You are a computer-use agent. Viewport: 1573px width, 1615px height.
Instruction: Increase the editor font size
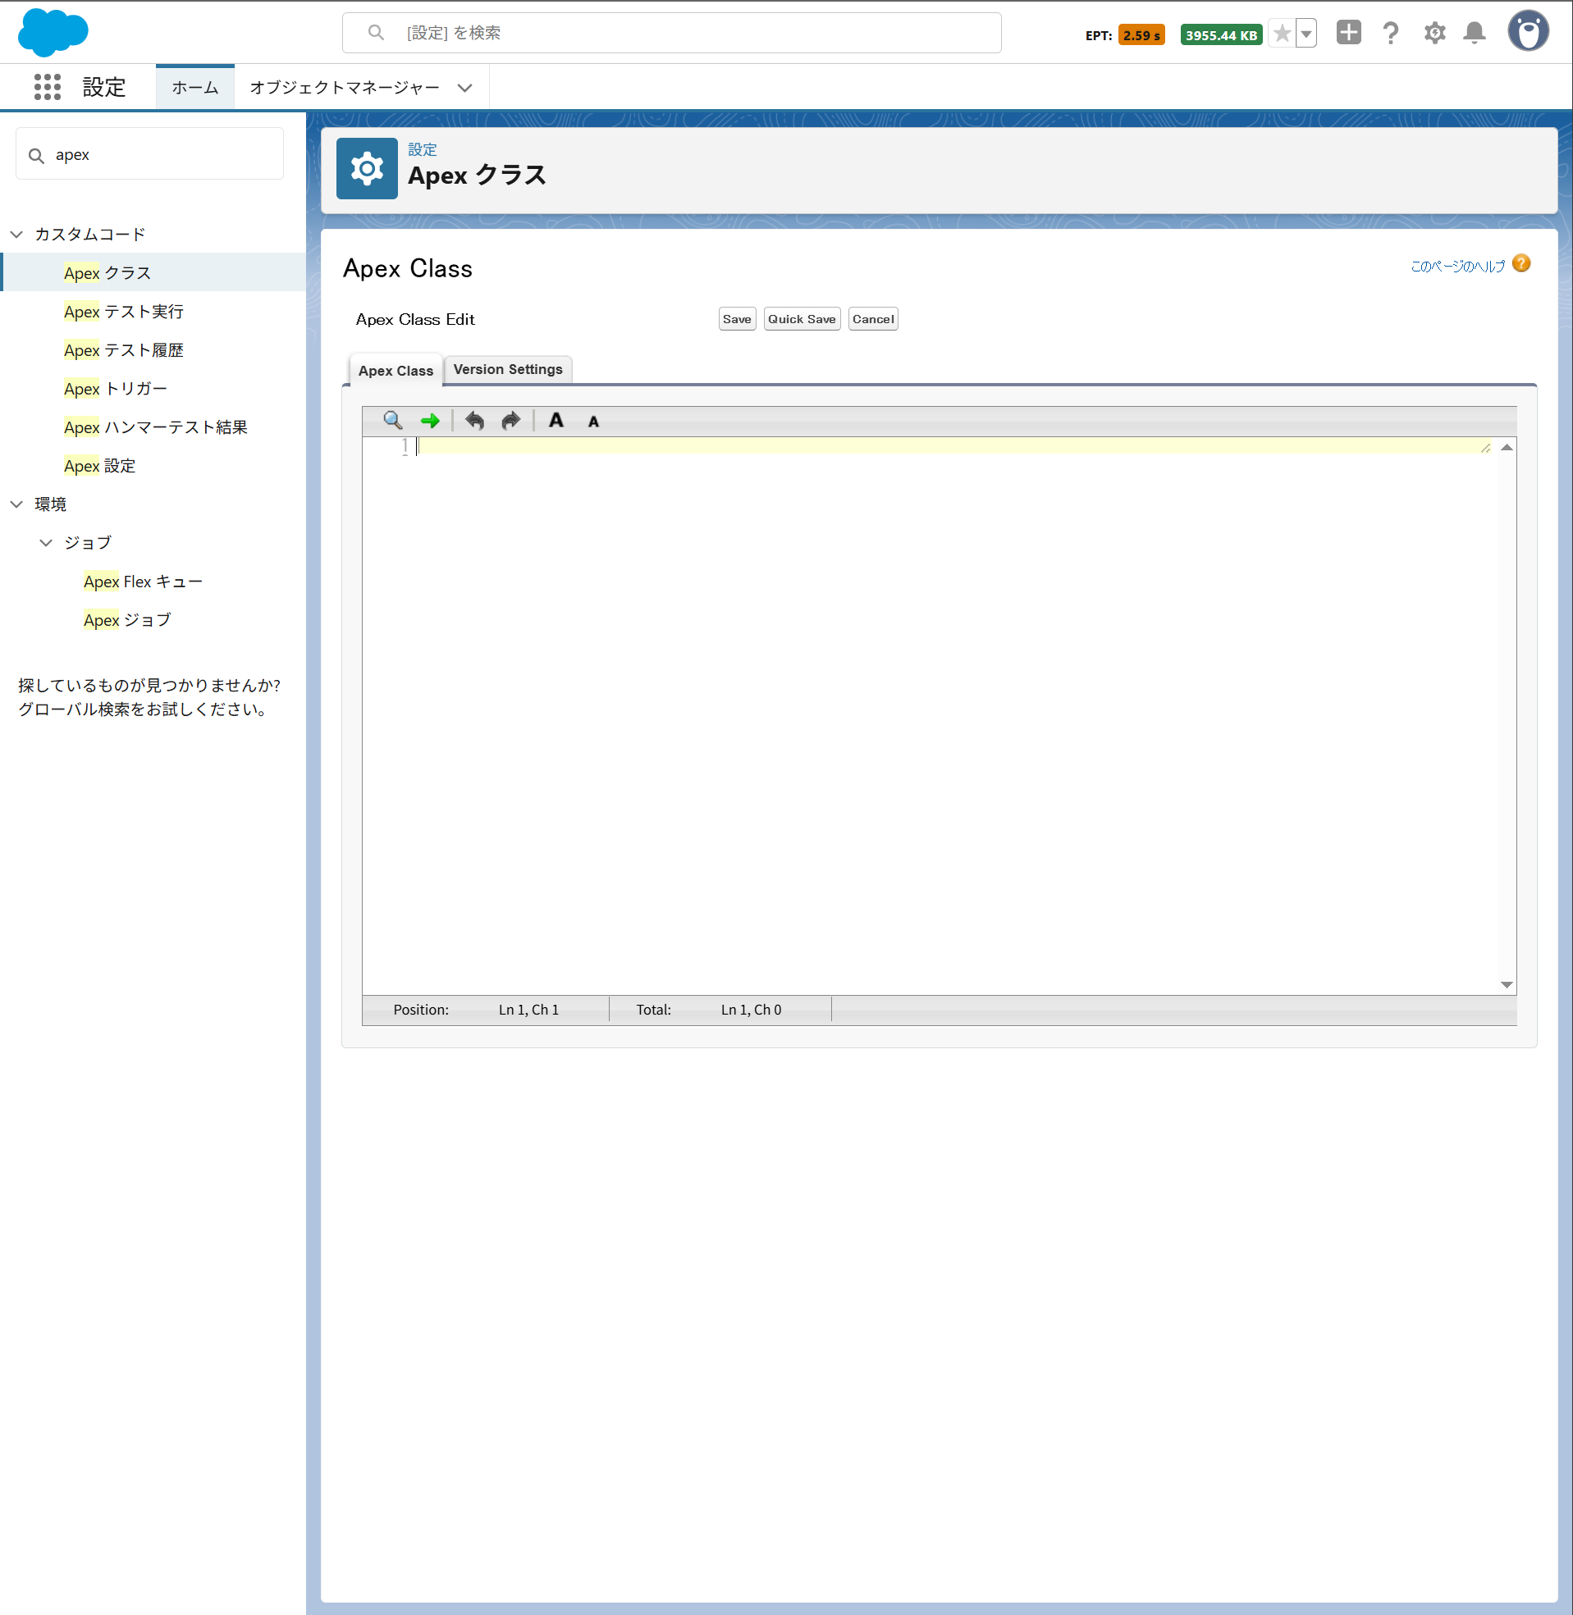point(556,421)
